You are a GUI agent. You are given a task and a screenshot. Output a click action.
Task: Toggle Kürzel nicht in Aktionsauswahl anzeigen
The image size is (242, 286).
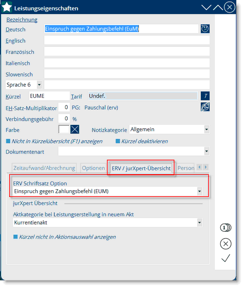click(x=15, y=237)
